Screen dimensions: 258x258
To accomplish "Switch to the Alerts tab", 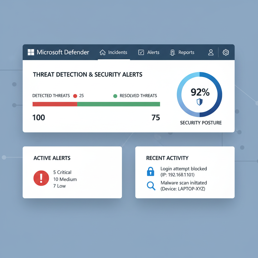I will (149, 52).
